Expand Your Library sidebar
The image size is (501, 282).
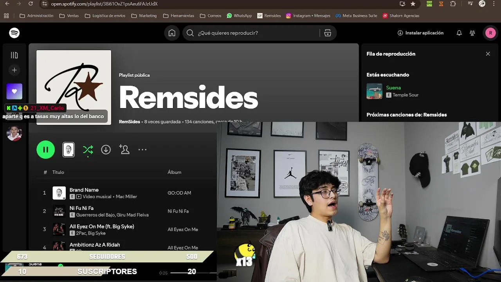point(14,55)
